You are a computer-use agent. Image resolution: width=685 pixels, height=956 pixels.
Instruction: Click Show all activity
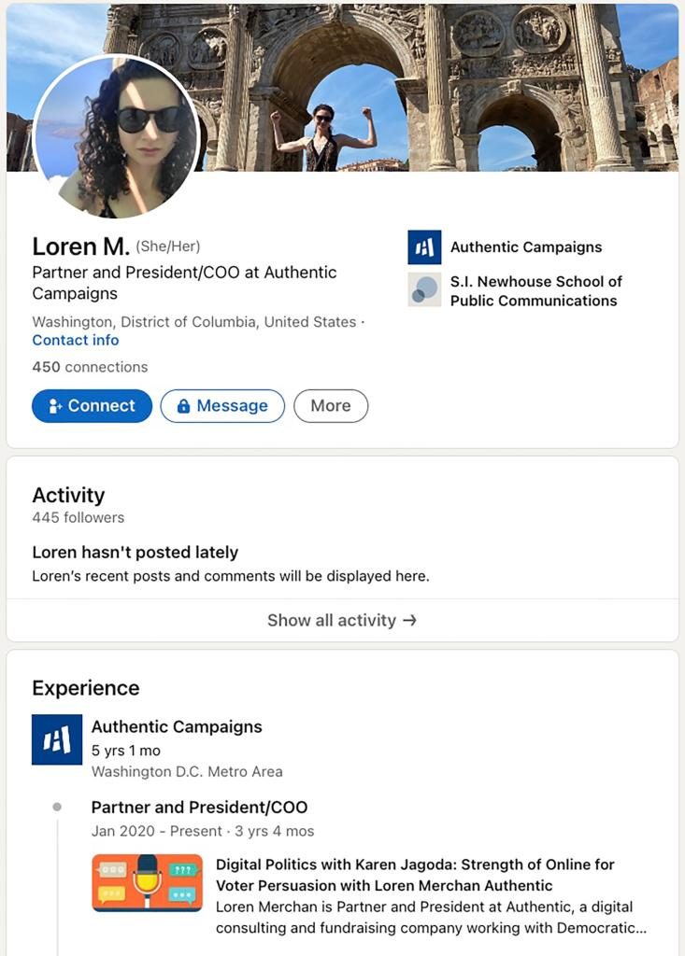point(332,620)
